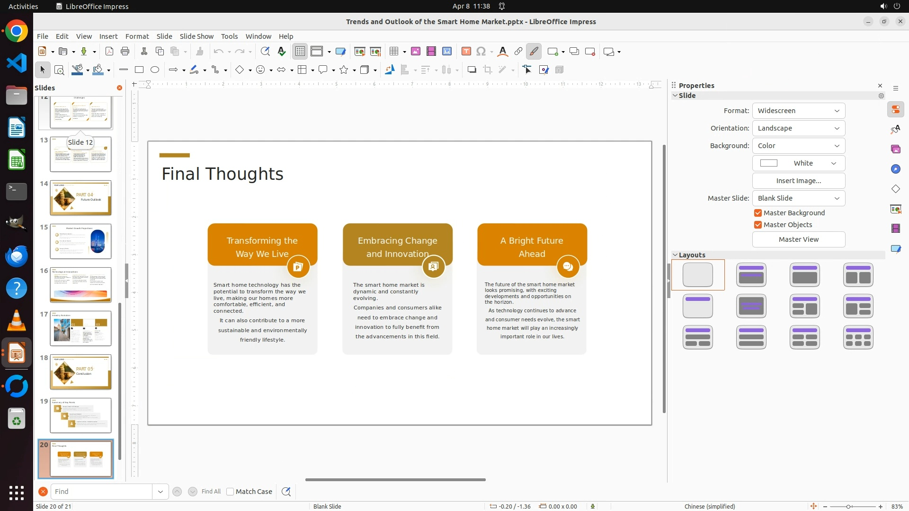Select the Rectangle drawing tool
The height and width of the screenshot is (511, 909).
[x=139, y=70]
